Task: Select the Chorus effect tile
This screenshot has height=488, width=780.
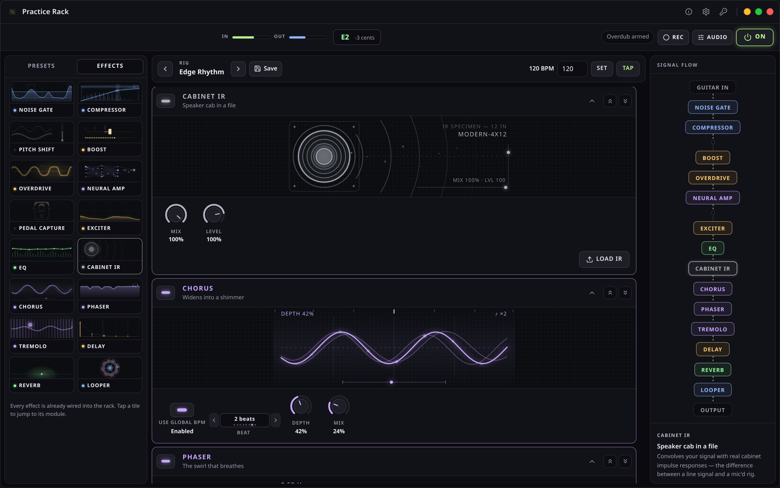Action: pos(42,296)
